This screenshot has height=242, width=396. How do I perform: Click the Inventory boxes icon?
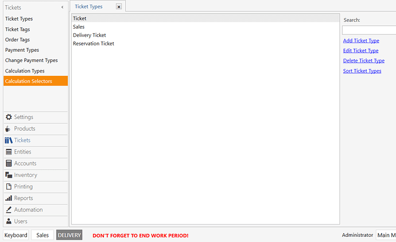pyautogui.click(x=9, y=175)
